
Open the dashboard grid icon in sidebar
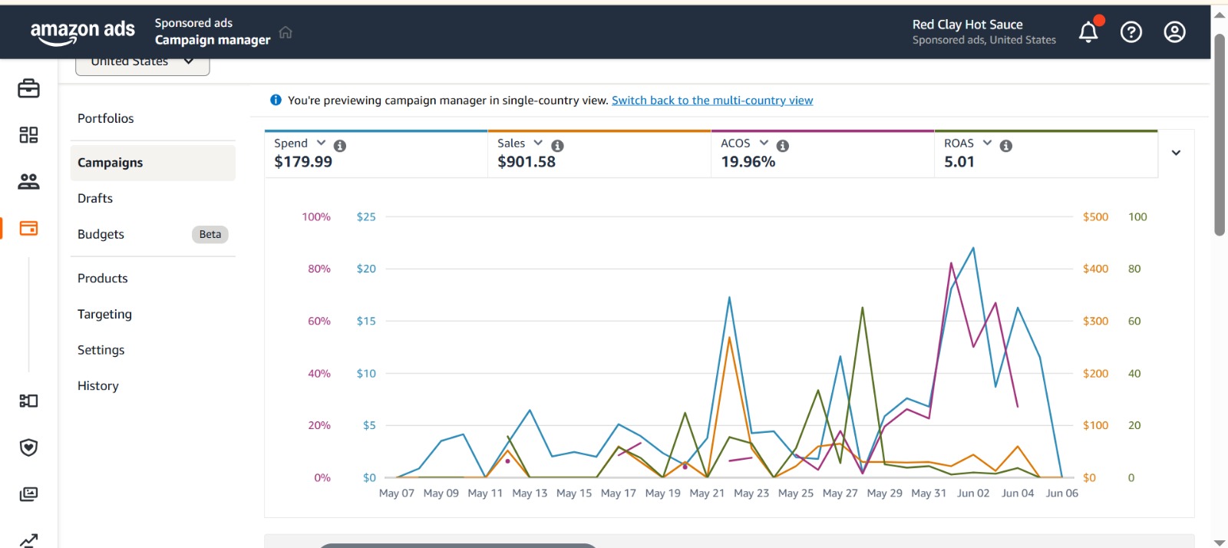pos(28,135)
